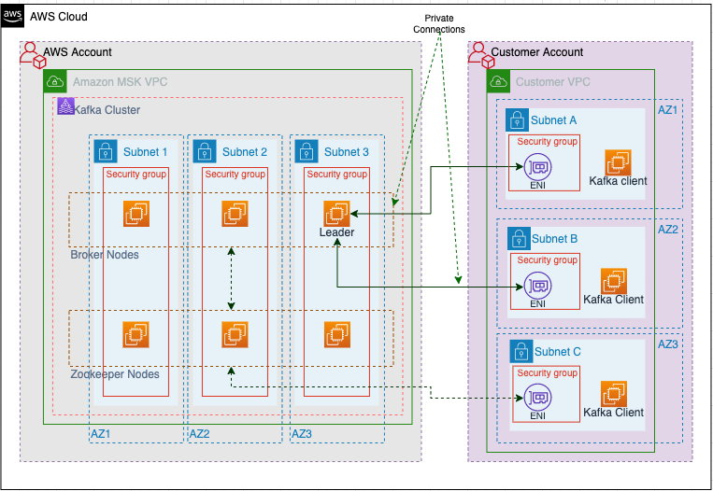Click the Subnet B label
The height and width of the screenshot is (491, 713).
click(555, 239)
